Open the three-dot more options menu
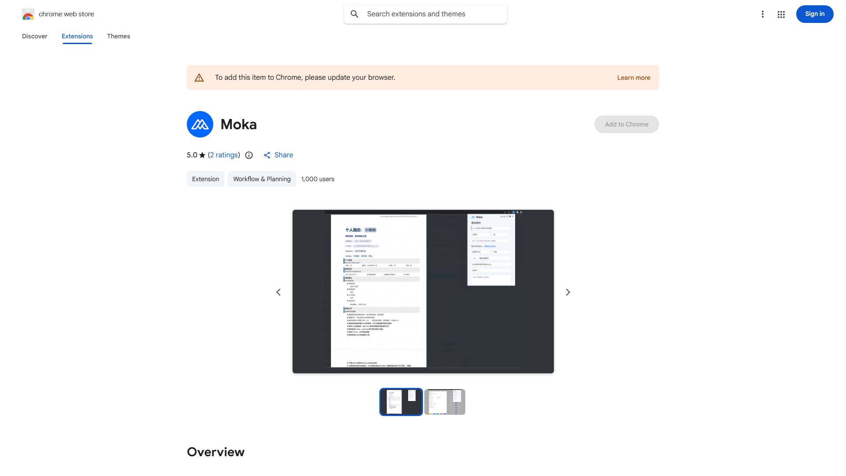 pos(762,14)
